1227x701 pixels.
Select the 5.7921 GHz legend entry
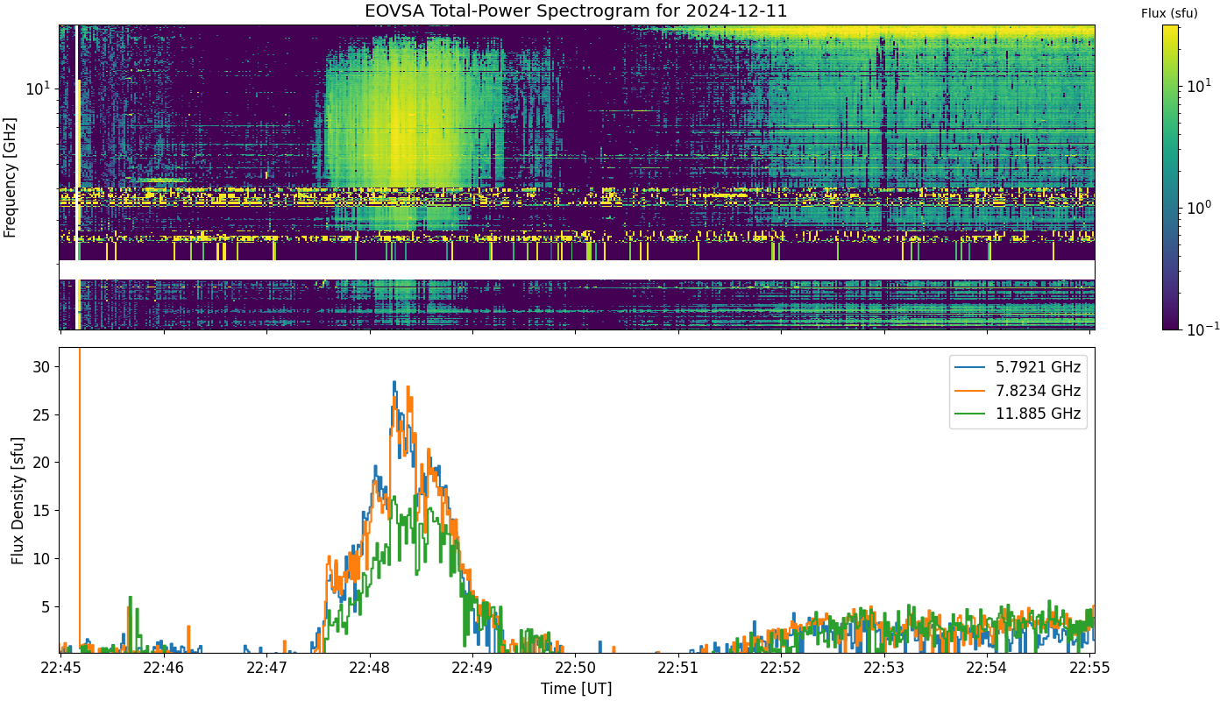[1018, 367]
